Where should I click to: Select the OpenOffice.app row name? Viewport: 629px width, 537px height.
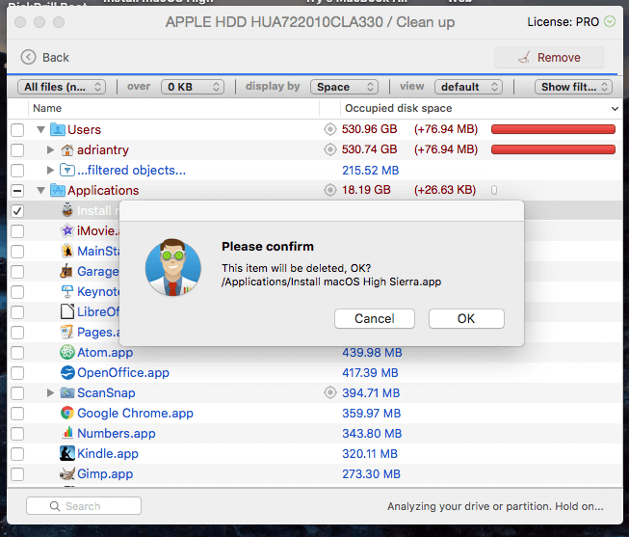click(123, 373)
